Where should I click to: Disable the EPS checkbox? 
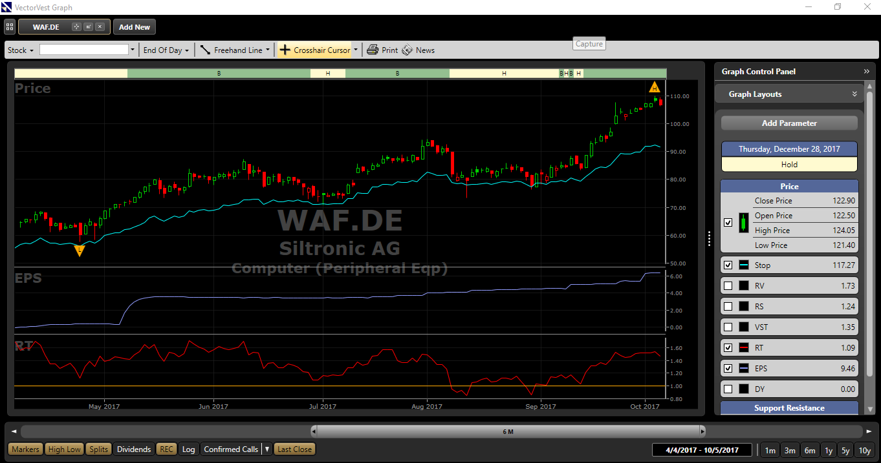coord(728,369)
